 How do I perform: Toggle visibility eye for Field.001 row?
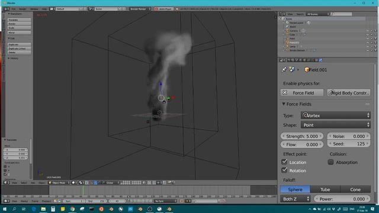click(368, 43)
